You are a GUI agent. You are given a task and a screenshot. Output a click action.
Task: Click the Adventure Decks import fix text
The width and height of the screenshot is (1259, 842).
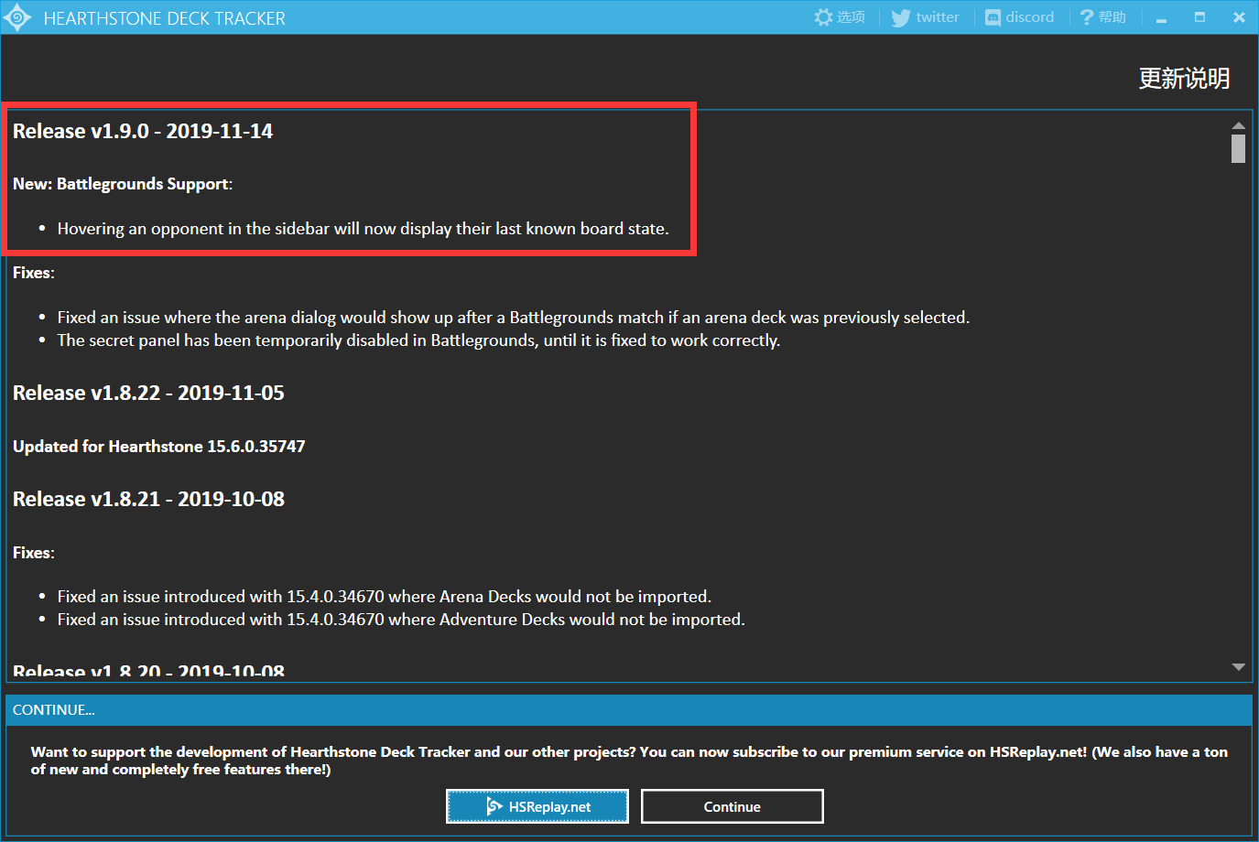coord(401,620)
